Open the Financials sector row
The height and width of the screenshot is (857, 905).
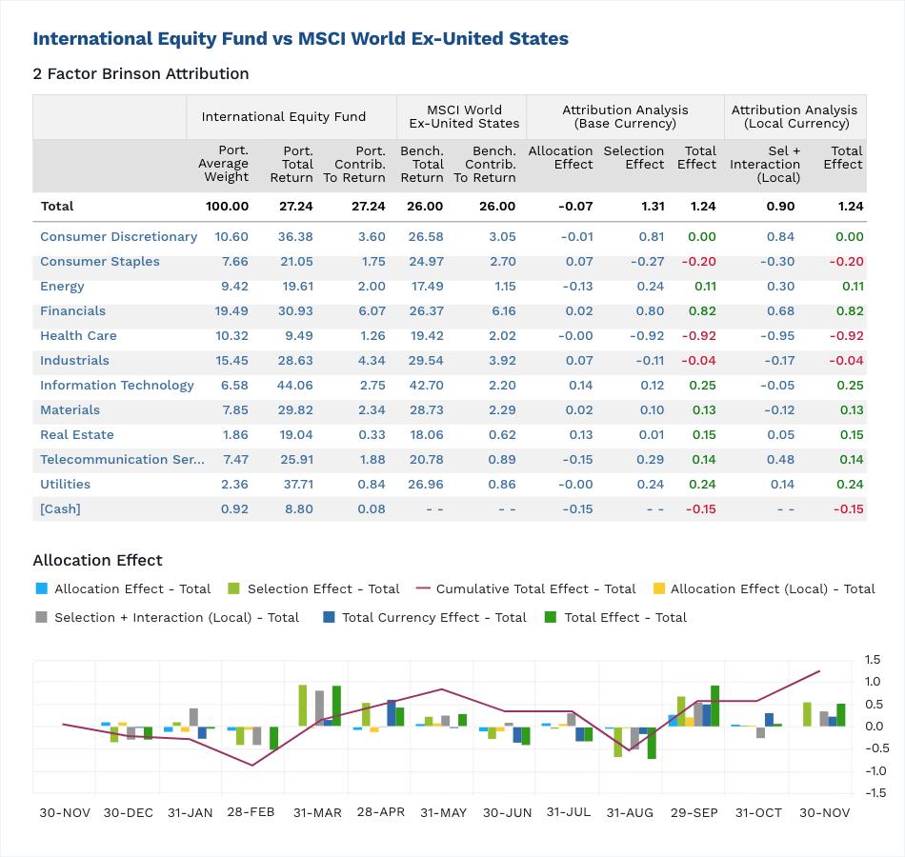[x=74, y=310]
